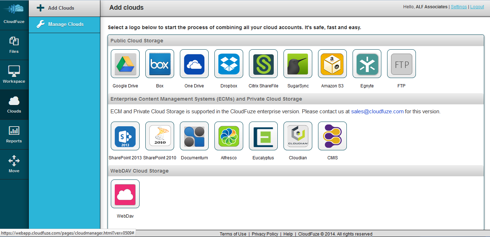Switch to the Manage Clouds tab
The height and width of the screenshot is (237, 490).
click(x=64, y=24)
